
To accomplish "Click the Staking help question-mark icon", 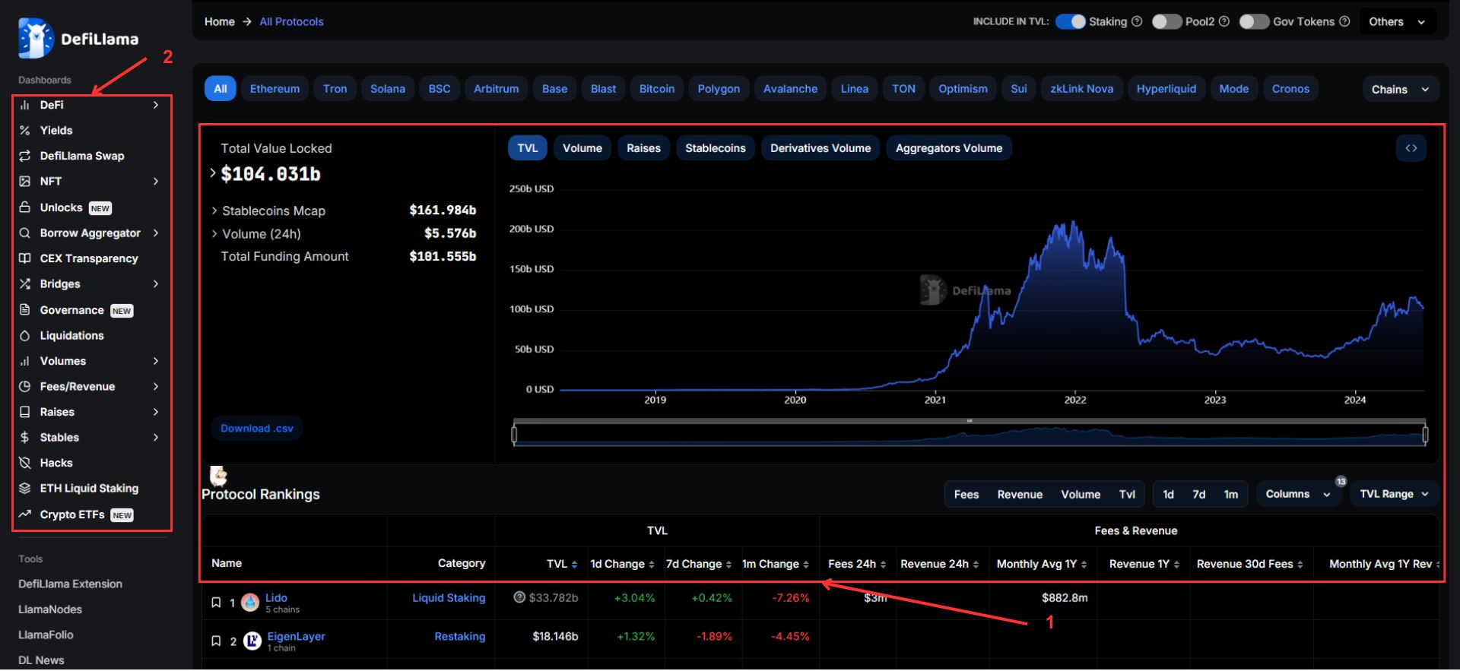I will 1137,22.
